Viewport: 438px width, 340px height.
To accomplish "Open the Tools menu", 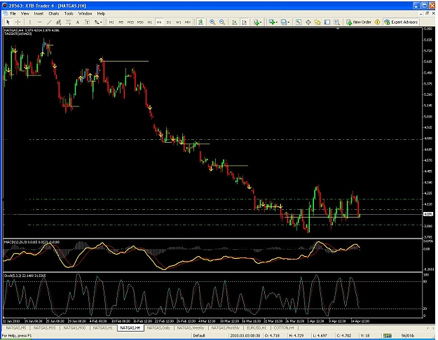I will 69,13.
